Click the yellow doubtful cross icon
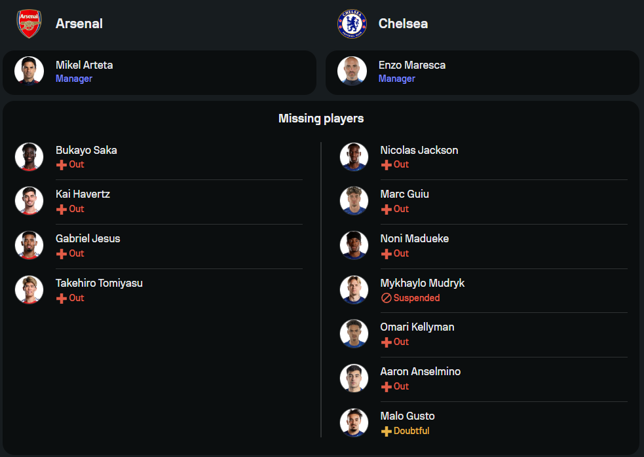This screenshot has height=457, width=644. (x=386, y=431)
